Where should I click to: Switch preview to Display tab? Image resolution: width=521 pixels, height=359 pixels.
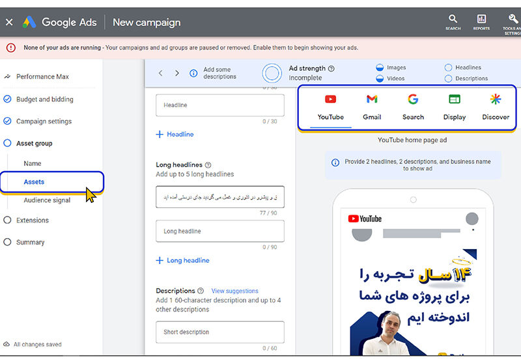455,107
